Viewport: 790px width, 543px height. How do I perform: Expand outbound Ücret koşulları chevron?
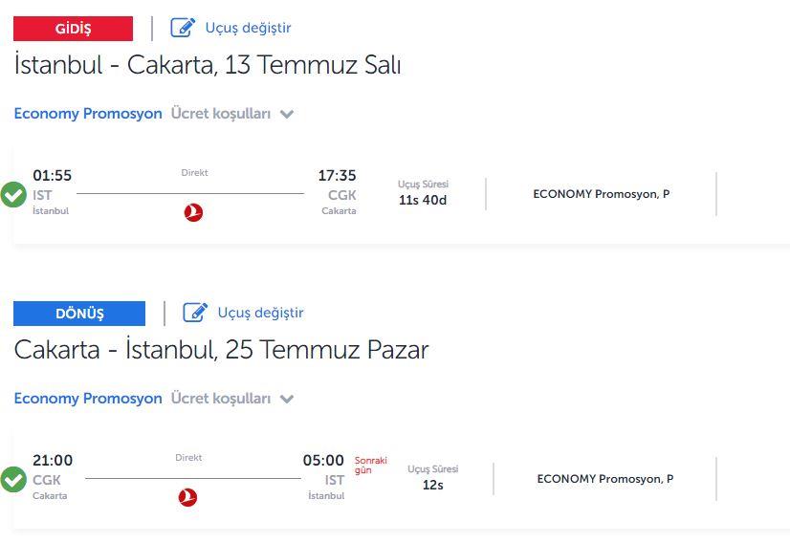click(x=287, y=115)
